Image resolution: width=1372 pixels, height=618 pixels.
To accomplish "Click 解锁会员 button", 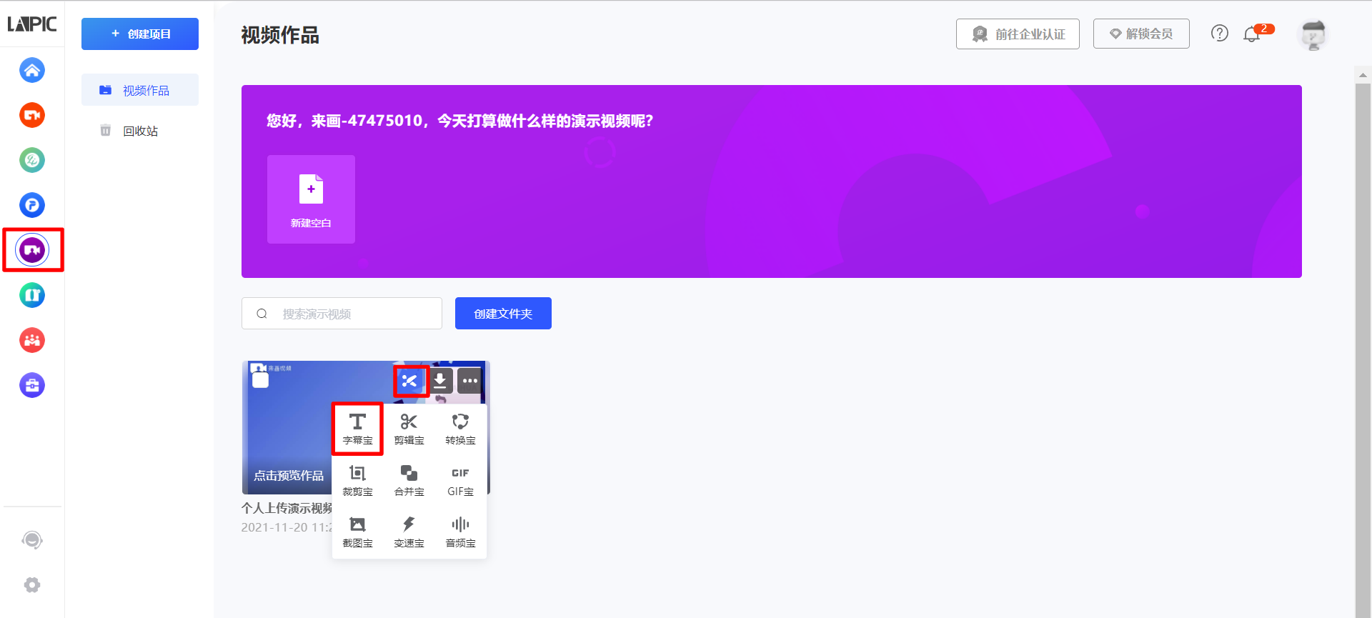I will [x=1141, y=34].
